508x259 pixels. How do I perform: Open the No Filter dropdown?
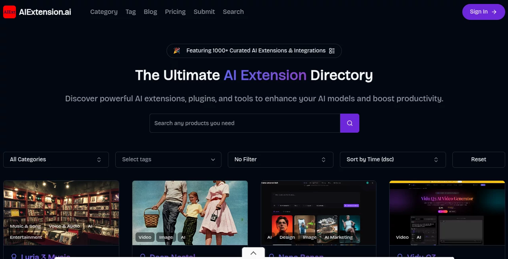click(280, 159)
